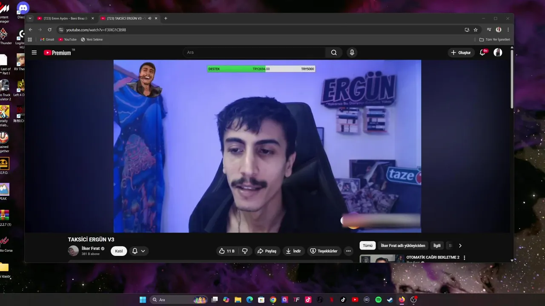The image size is (545, 306).
Task: Open İlker Fırat channel avatar
Action: (x=73, y=251)
